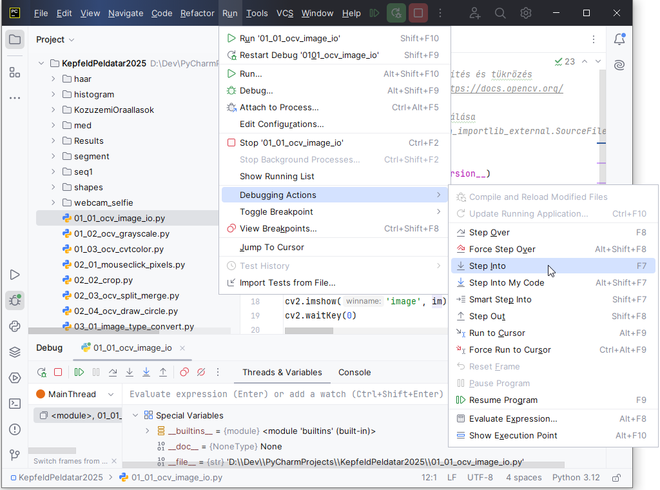Choose Show Execution Point menu item
This screenshot has height=490, width=660.
tap(553, 436)
